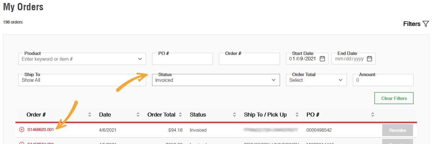Sort by Status column arrows
The height and width of the screenshot is (144, 433).
(x=234, y=115)
